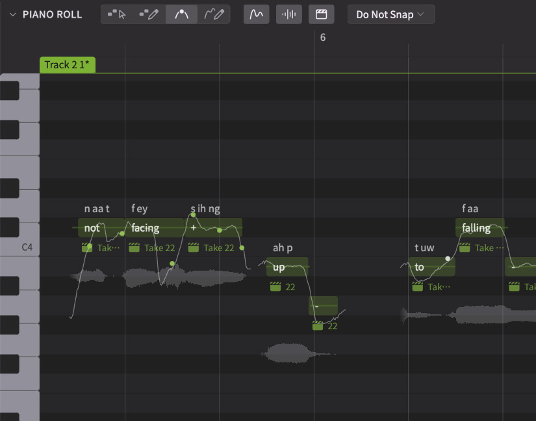
Task: Click the C4 piano key
Action: coord(19,247)
